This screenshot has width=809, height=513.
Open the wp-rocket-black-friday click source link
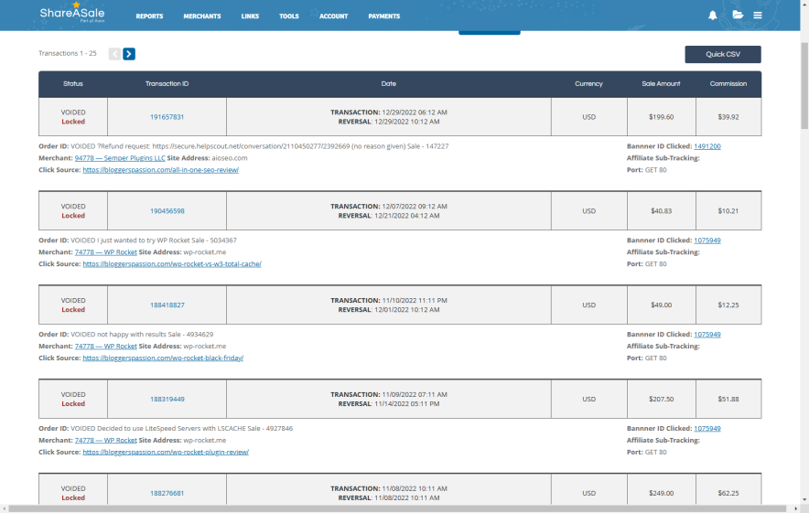163,358
